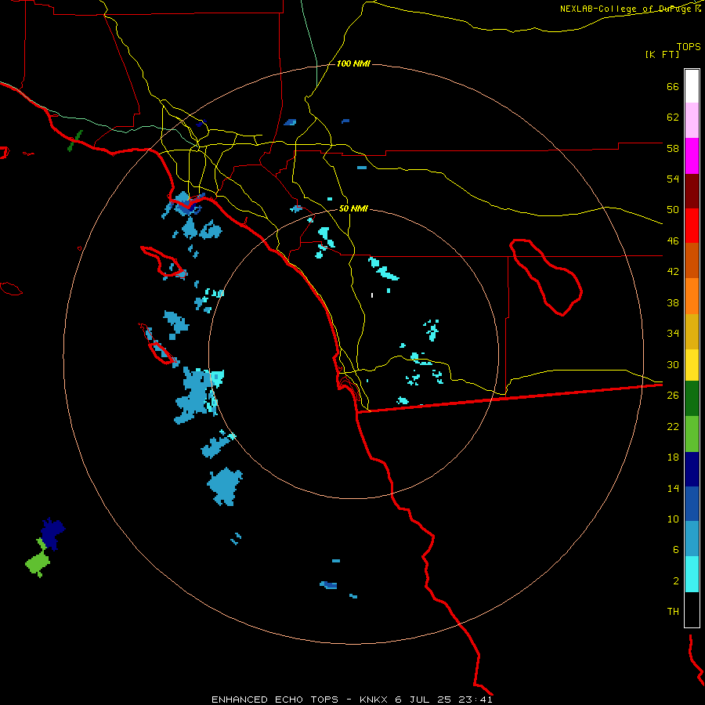Image resolution: width=705 pixels, height=705 pixels.
Task: Click the TH threshold label
Action: click(673, 612)
